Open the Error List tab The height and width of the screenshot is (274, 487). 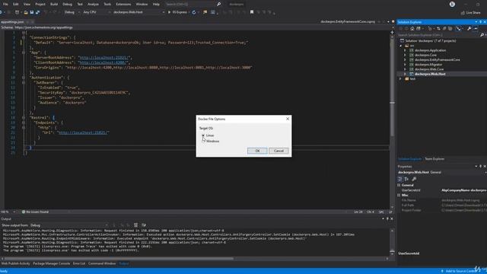[x=79, y=263]
